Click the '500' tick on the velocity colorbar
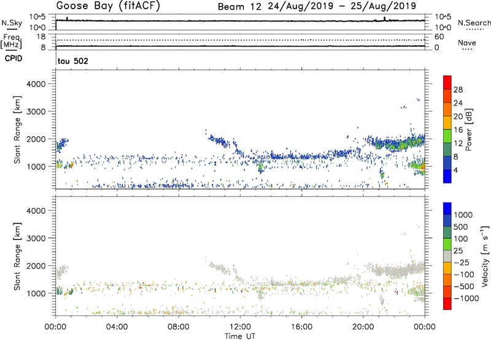491x340 pixels. coord(461,226)
